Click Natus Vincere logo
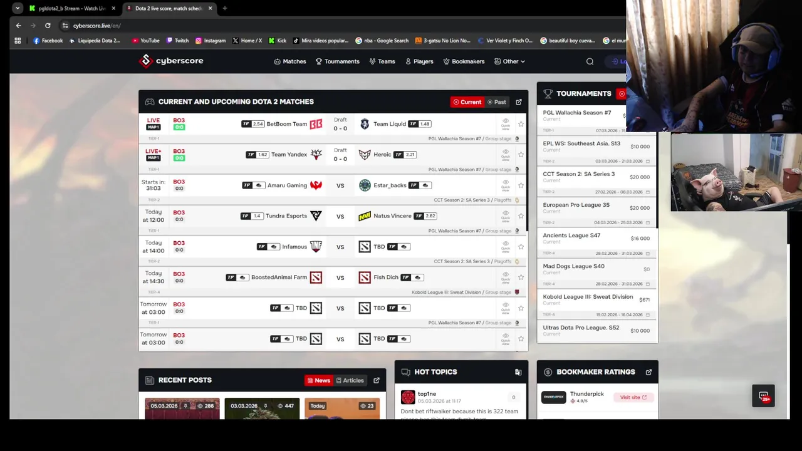The height and width of the screenshot is (451, 802). coord(365,216)
